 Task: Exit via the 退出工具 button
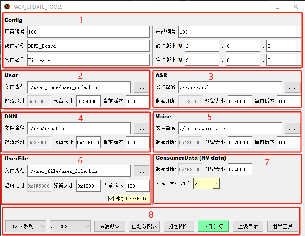282,226
